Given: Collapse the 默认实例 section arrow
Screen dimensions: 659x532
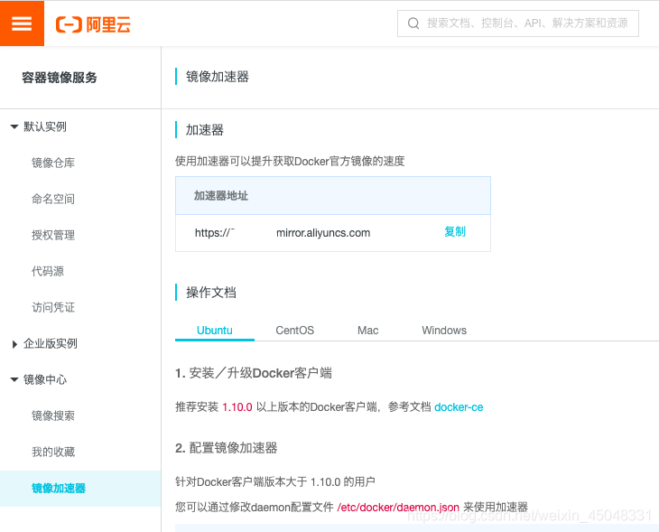Looking at the screenshot, I should point(14,126).
